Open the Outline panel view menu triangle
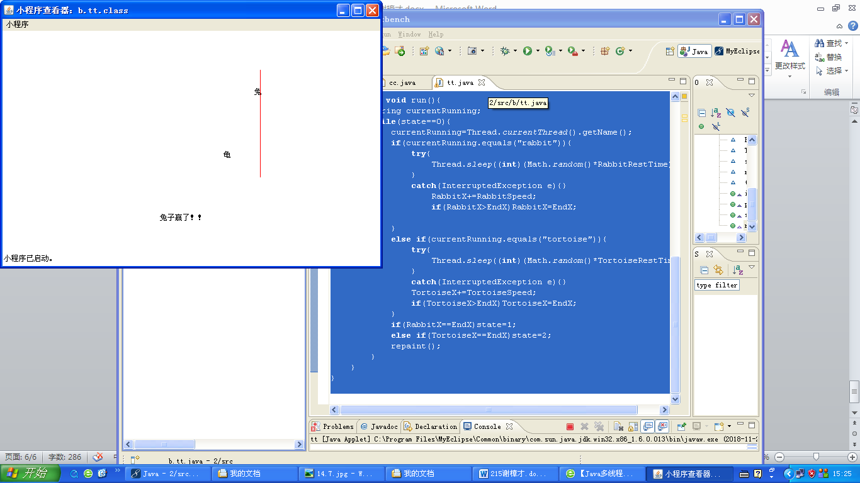The image size is (860, 483). pyautogui.click(x=752, y=96)
